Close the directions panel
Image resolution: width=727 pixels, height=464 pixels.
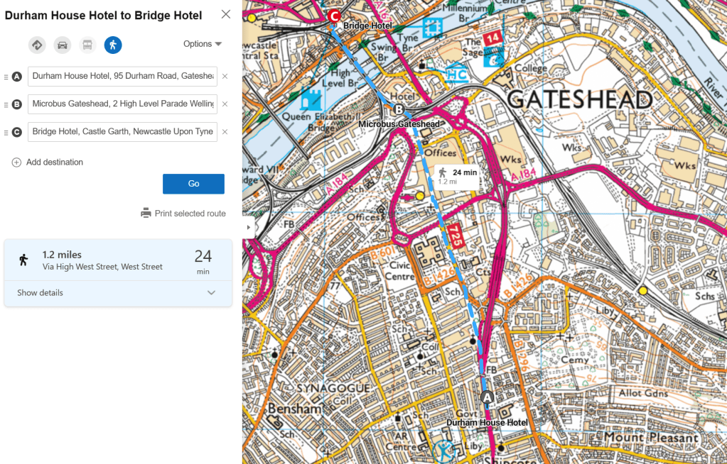pos(226,15)
